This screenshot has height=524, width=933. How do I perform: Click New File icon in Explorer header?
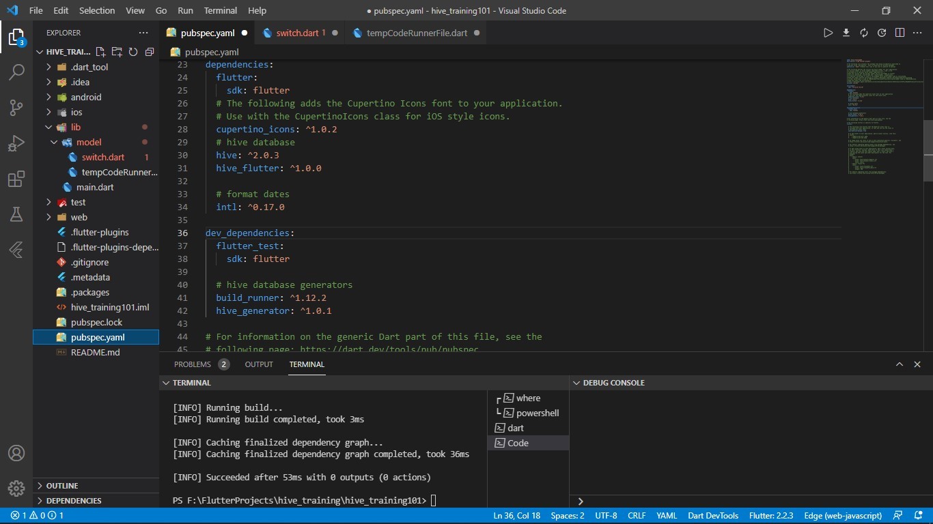(100, 52)
